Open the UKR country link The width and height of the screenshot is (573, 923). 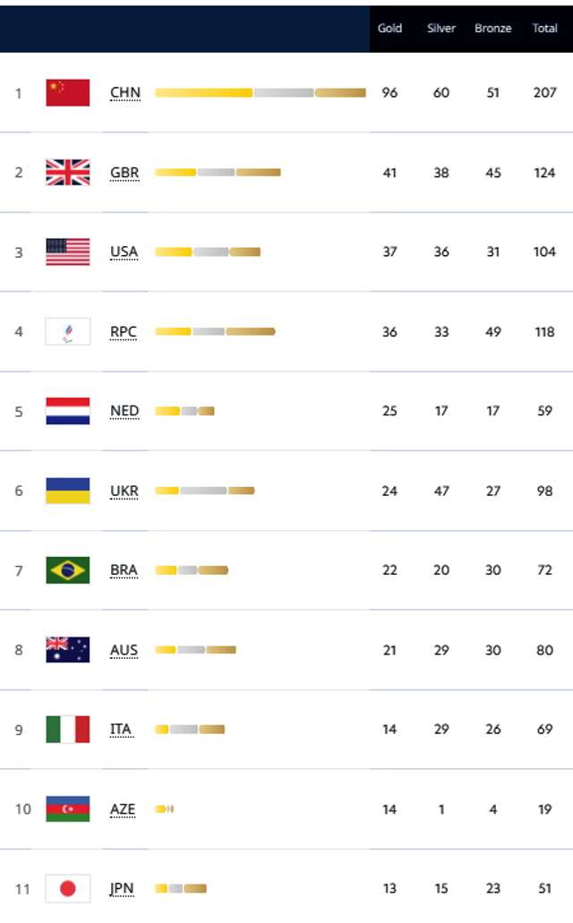(x=124, y=491)
